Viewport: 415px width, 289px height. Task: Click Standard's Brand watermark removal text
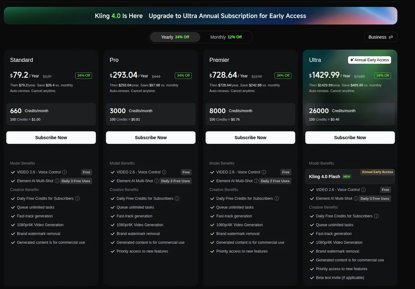click(38, 234)
